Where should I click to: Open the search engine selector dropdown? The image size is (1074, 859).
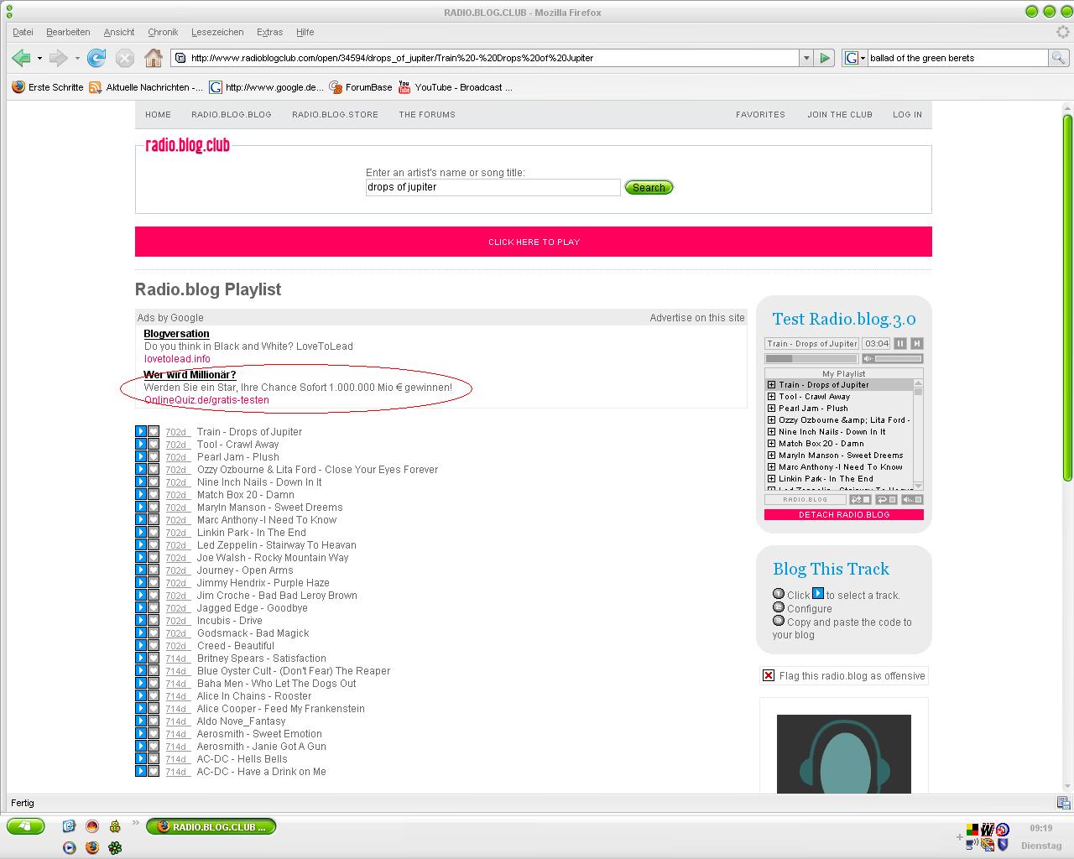(862, 58)
